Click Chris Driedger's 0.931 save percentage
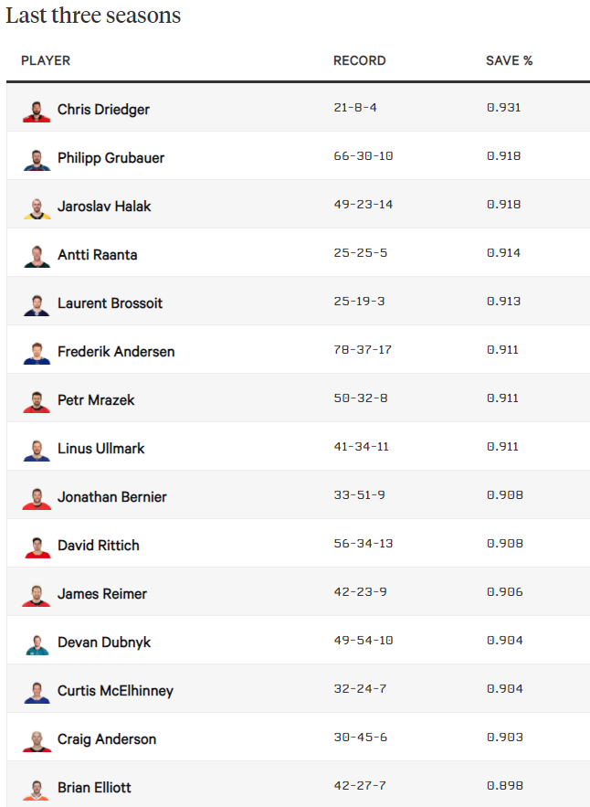Image resolution: width=590 pixels, height=807 pixels. point(503,108)
